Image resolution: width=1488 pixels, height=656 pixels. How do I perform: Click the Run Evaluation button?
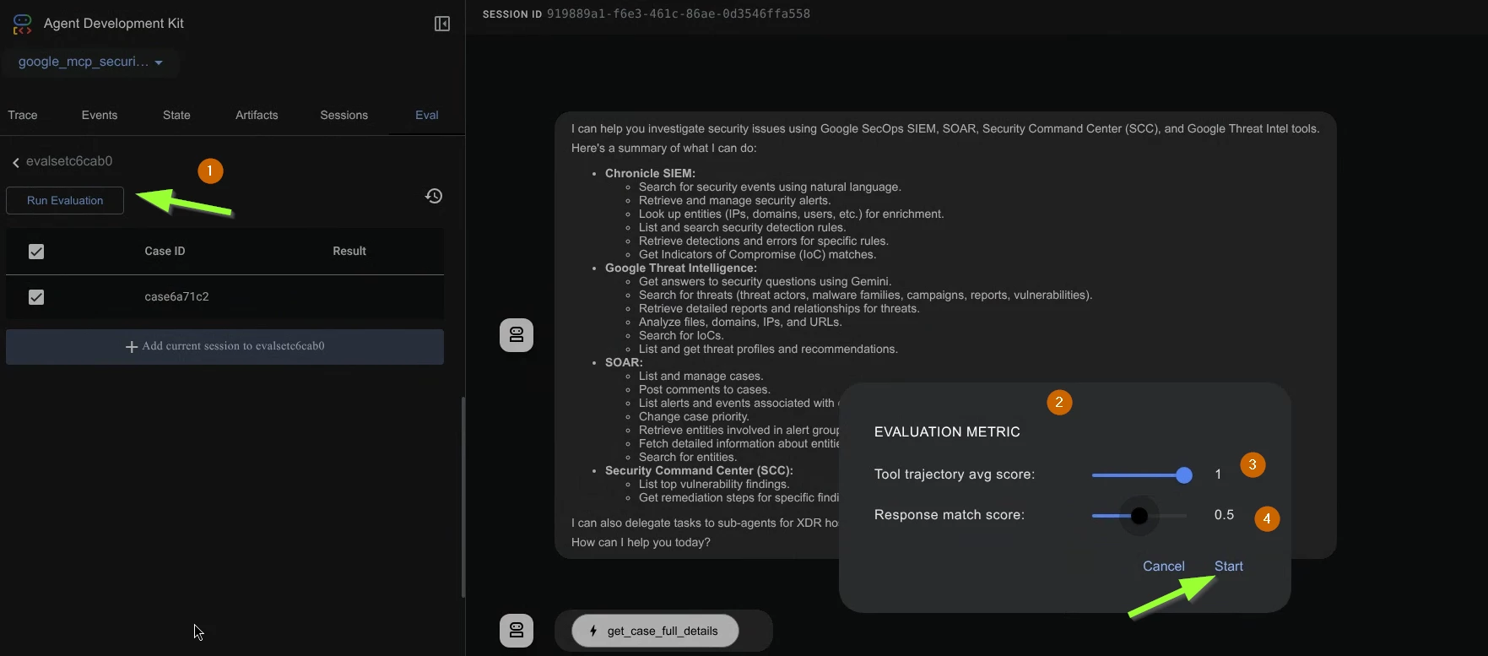click(65, 201)
